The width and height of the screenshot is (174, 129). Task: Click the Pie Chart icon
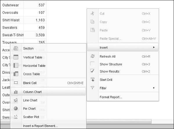(x=16, y=109)
